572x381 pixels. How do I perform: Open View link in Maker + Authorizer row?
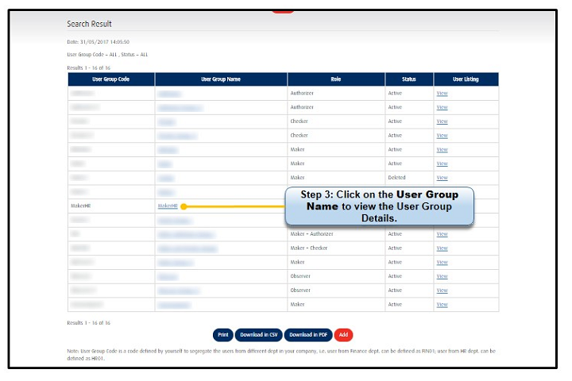pyautogui.click(x=442, y=234)
